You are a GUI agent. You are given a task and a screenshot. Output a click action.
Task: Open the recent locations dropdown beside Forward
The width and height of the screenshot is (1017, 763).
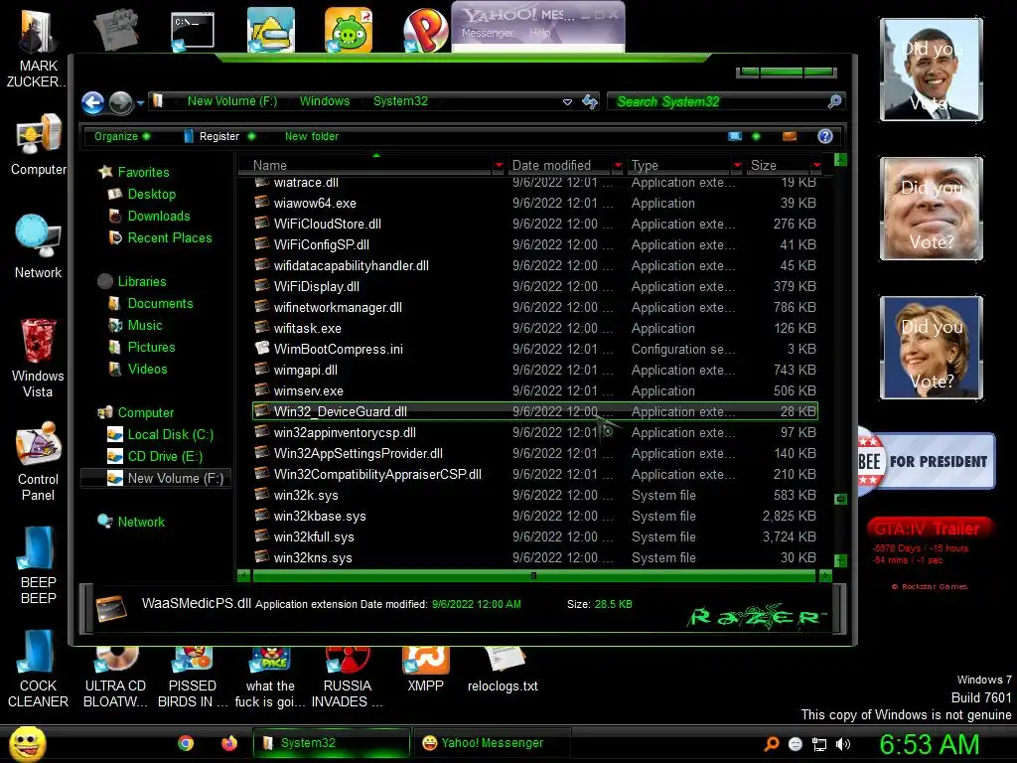140,102
